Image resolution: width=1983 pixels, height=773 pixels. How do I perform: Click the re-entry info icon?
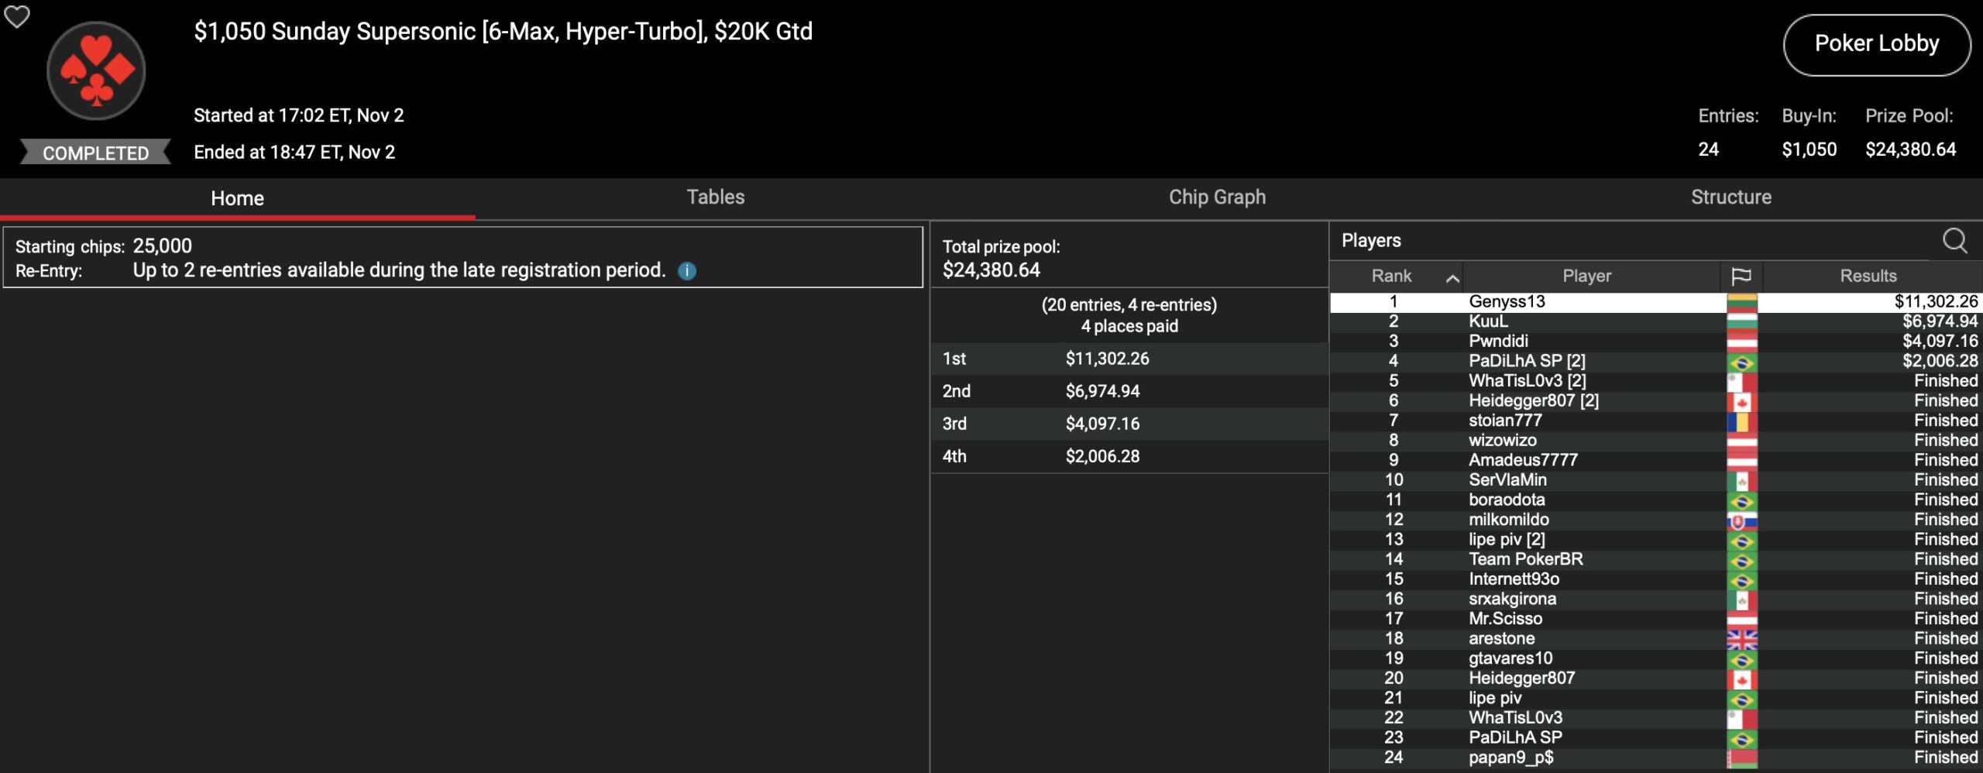[686, 271]
